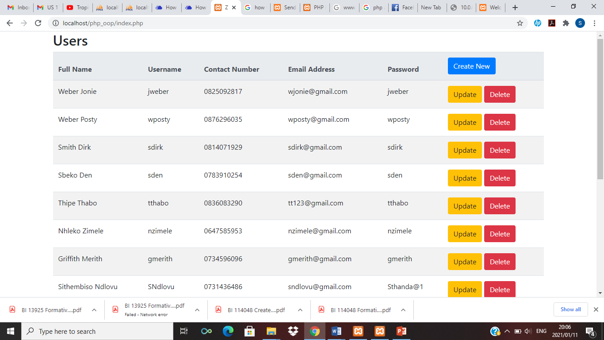Click the address bar URL field
Screen dimensions: 604x340
tap(283, 23)
